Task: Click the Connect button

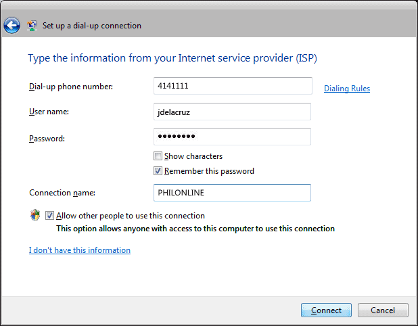Action: (x=326, y=310)
